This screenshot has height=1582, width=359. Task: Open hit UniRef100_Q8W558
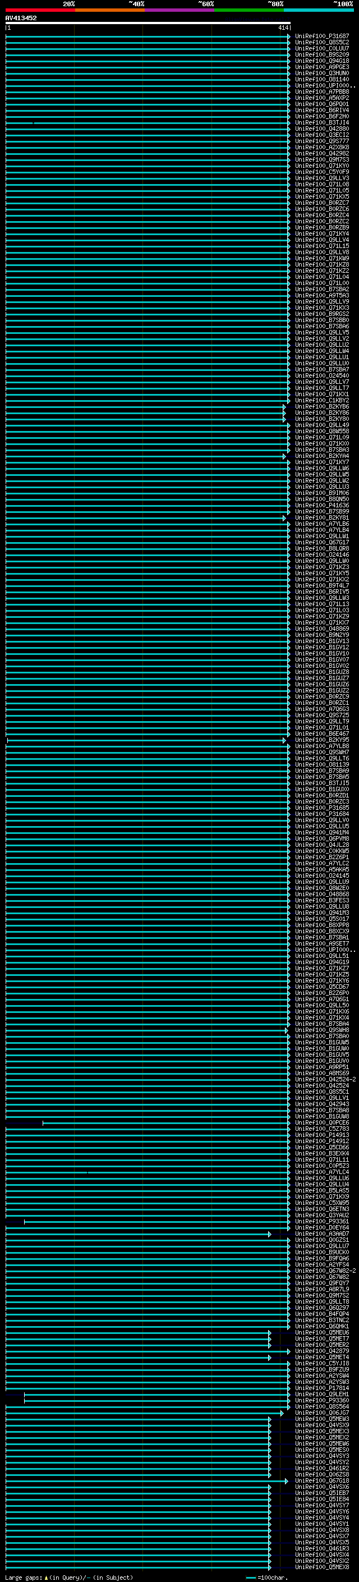321,431
